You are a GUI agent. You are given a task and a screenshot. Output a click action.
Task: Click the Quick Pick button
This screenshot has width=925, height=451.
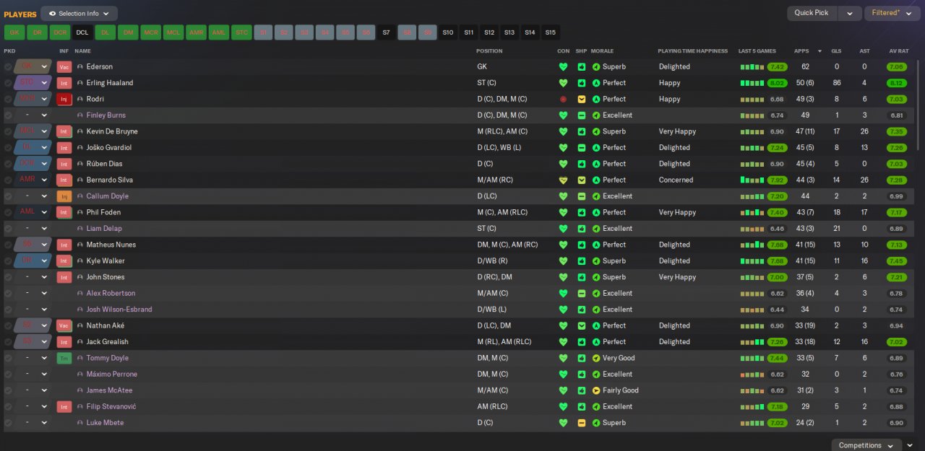812,13
